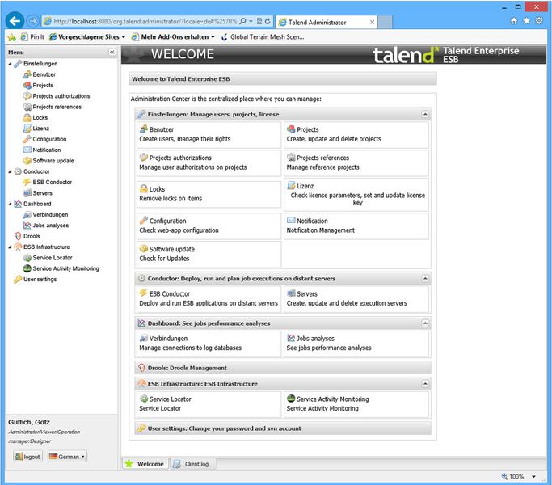The height and width of the screenshot is (485, 552).
Task: Open Locks link in welcome panel
Action: [157, 189]
